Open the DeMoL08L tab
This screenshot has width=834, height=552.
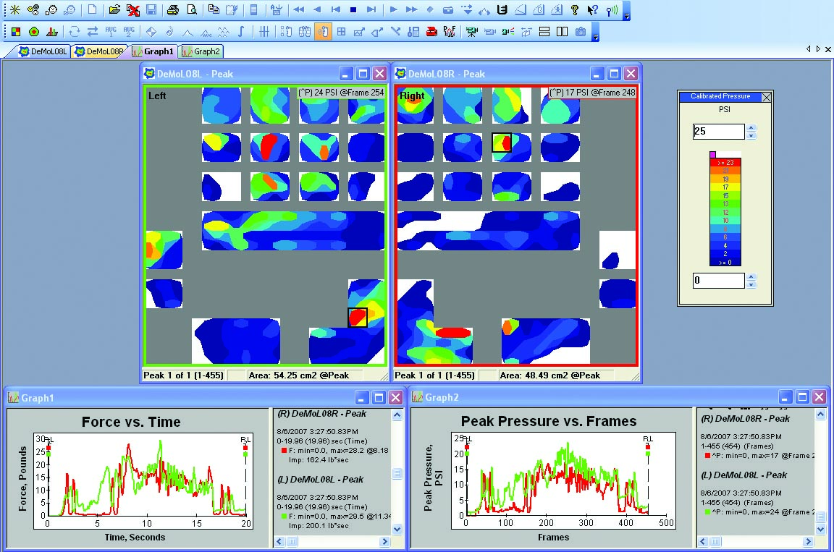point(40,51)
